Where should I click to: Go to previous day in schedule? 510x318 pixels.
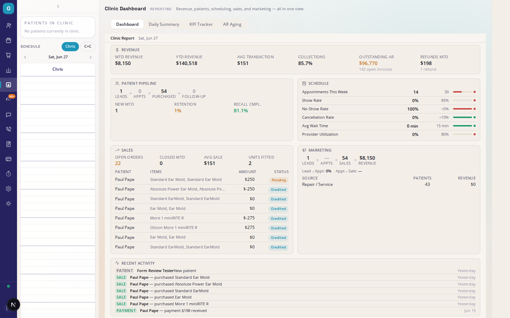click(25, 57)
